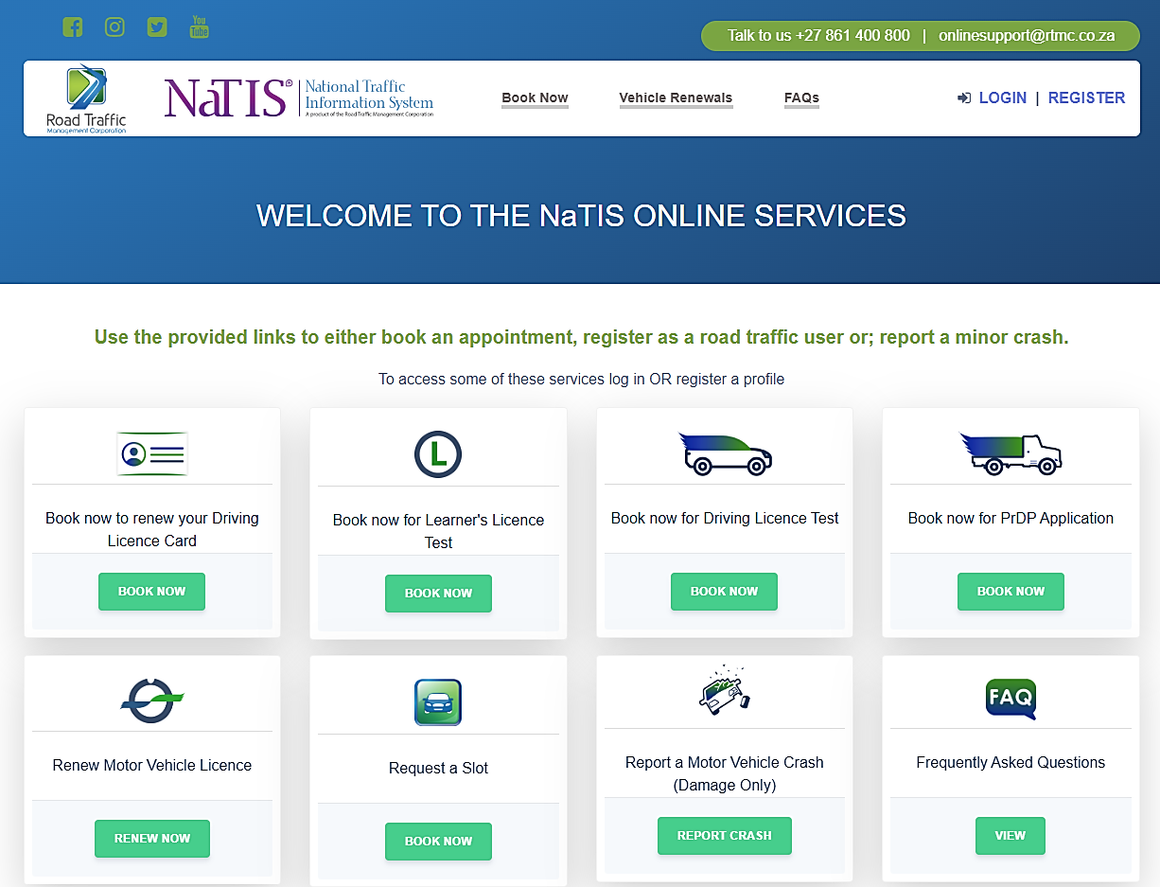
Task: Open the YouTube social icon
Action: coord(199,27)
